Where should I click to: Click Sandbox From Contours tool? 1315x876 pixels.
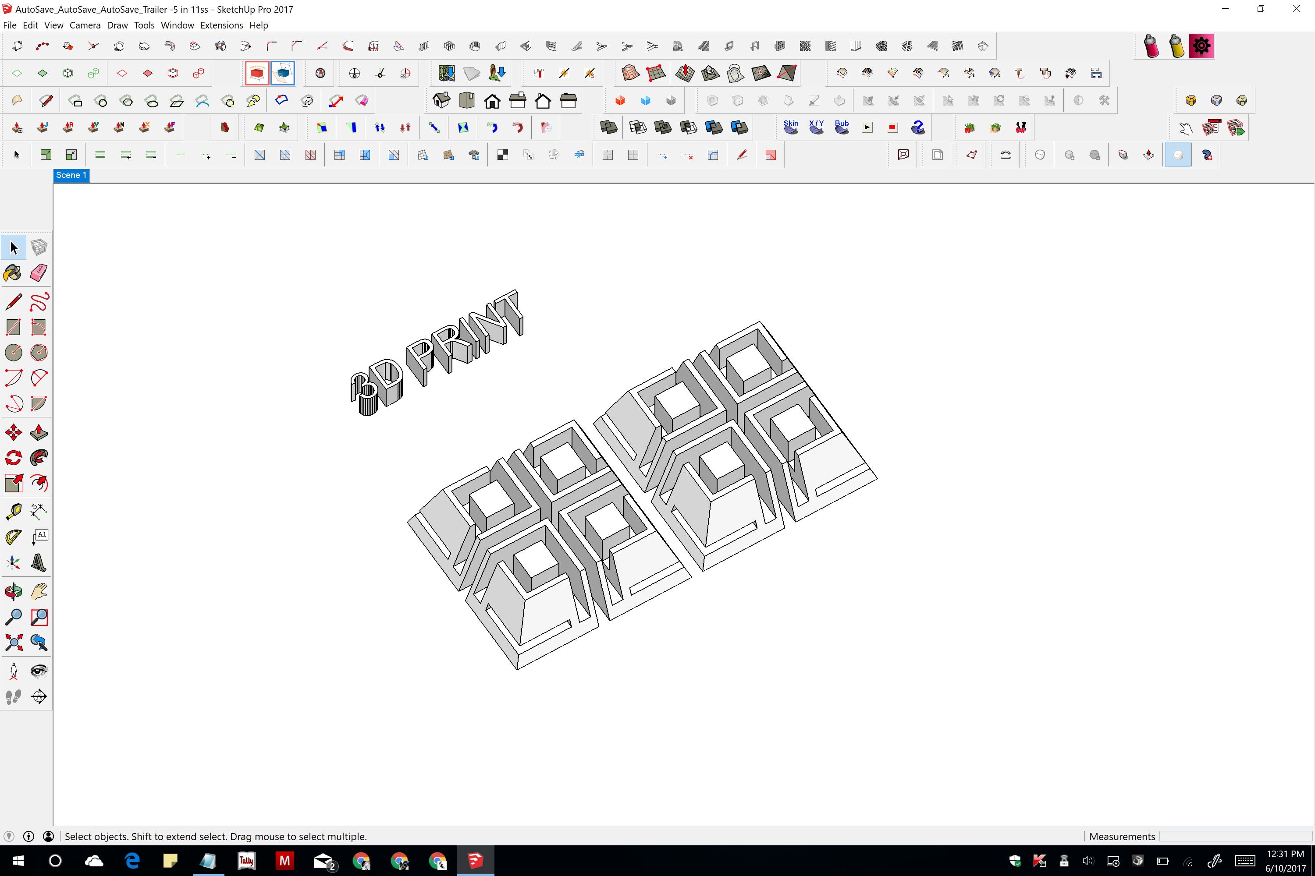click(x=631, y=73)
